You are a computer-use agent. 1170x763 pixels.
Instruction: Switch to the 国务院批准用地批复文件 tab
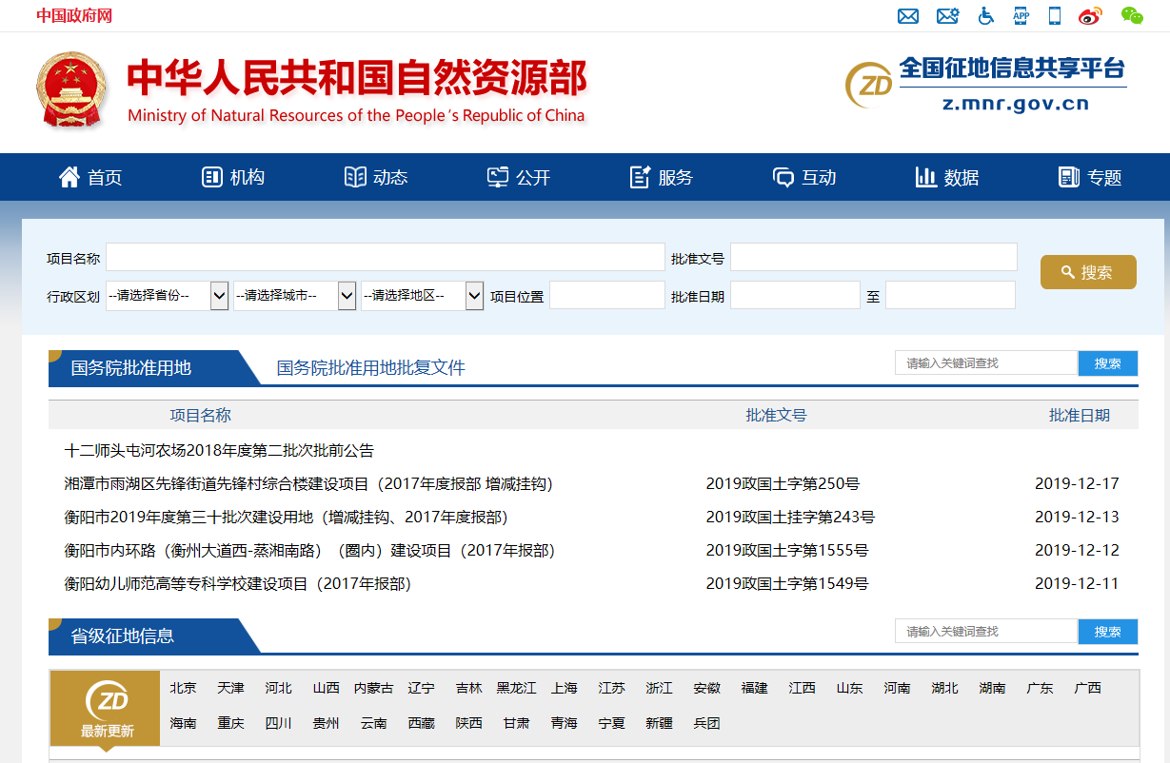pos(369,366)
